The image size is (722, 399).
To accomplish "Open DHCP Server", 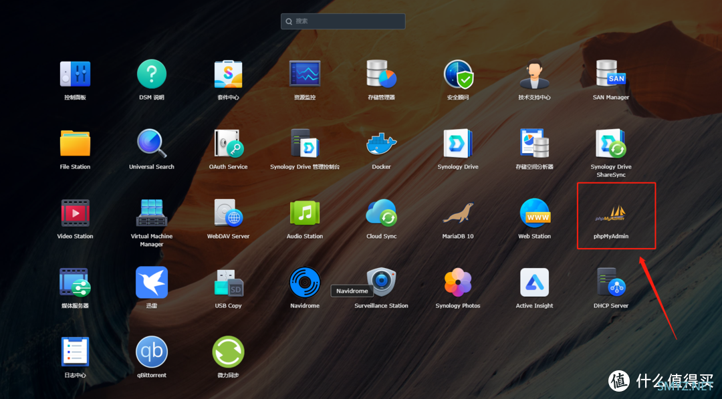I will (x=610, y=283).
